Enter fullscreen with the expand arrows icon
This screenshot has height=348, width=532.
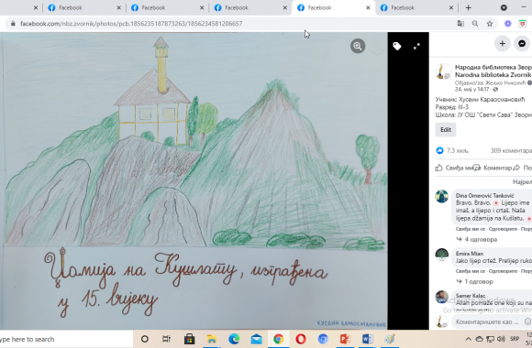[416, 47]
